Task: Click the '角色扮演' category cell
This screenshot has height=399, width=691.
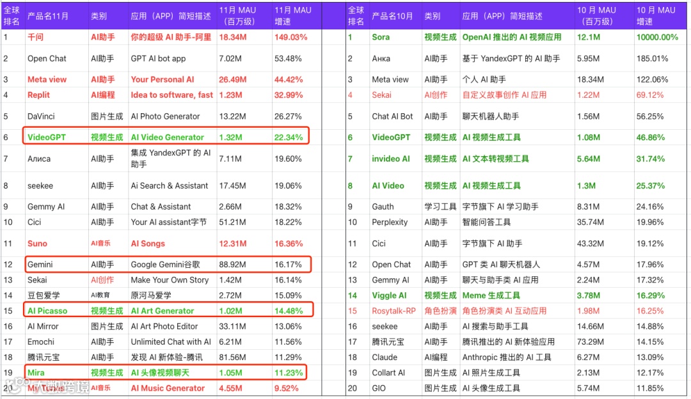Action: pos(440,311)
